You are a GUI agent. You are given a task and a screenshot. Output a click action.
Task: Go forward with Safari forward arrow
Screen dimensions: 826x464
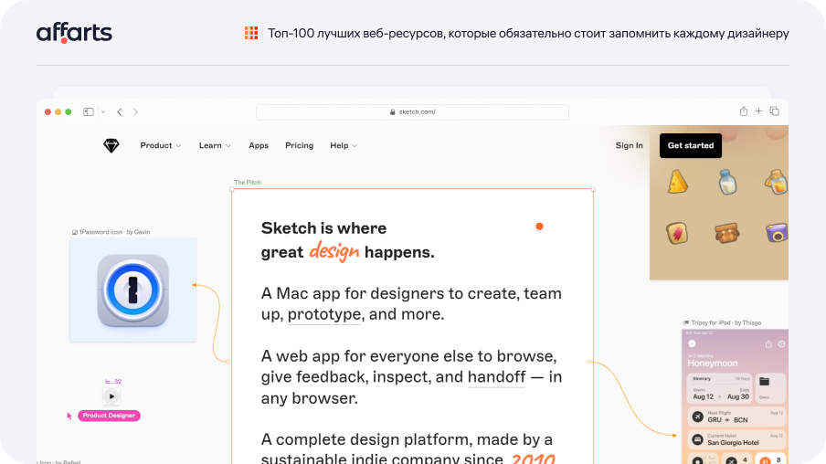pyautogui.click(x=135, y=111)
